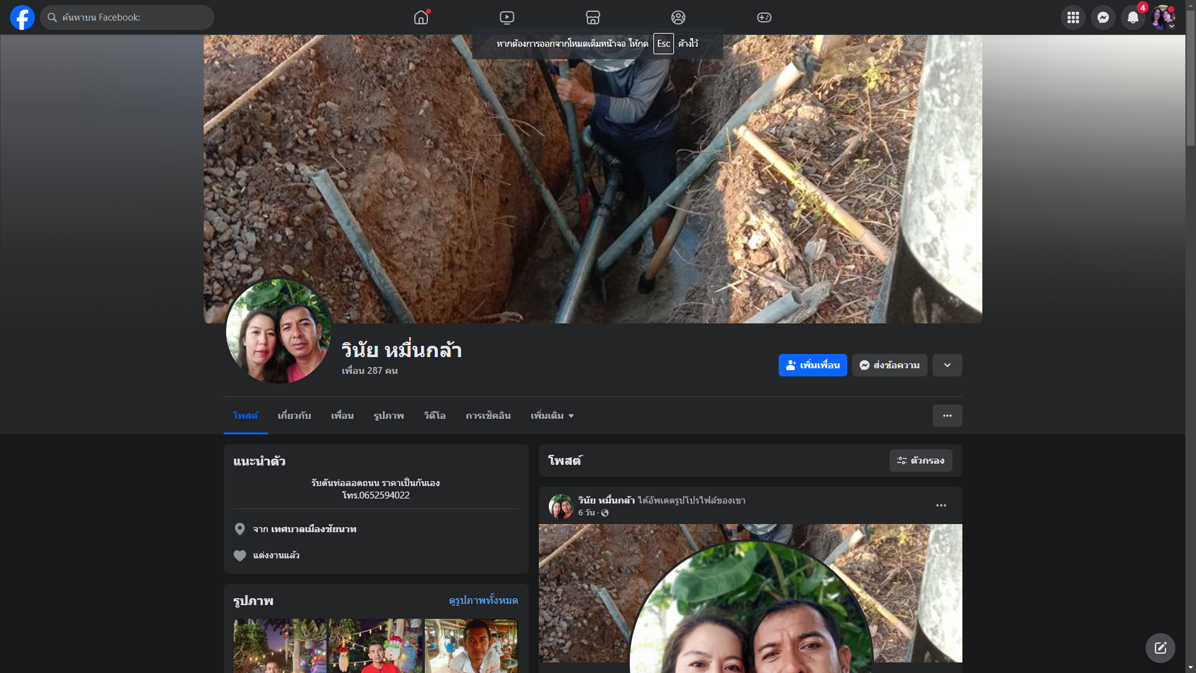The image size is (1196, 673).
Task: Open the Watch video icon
Action: (x=507, y=17)
